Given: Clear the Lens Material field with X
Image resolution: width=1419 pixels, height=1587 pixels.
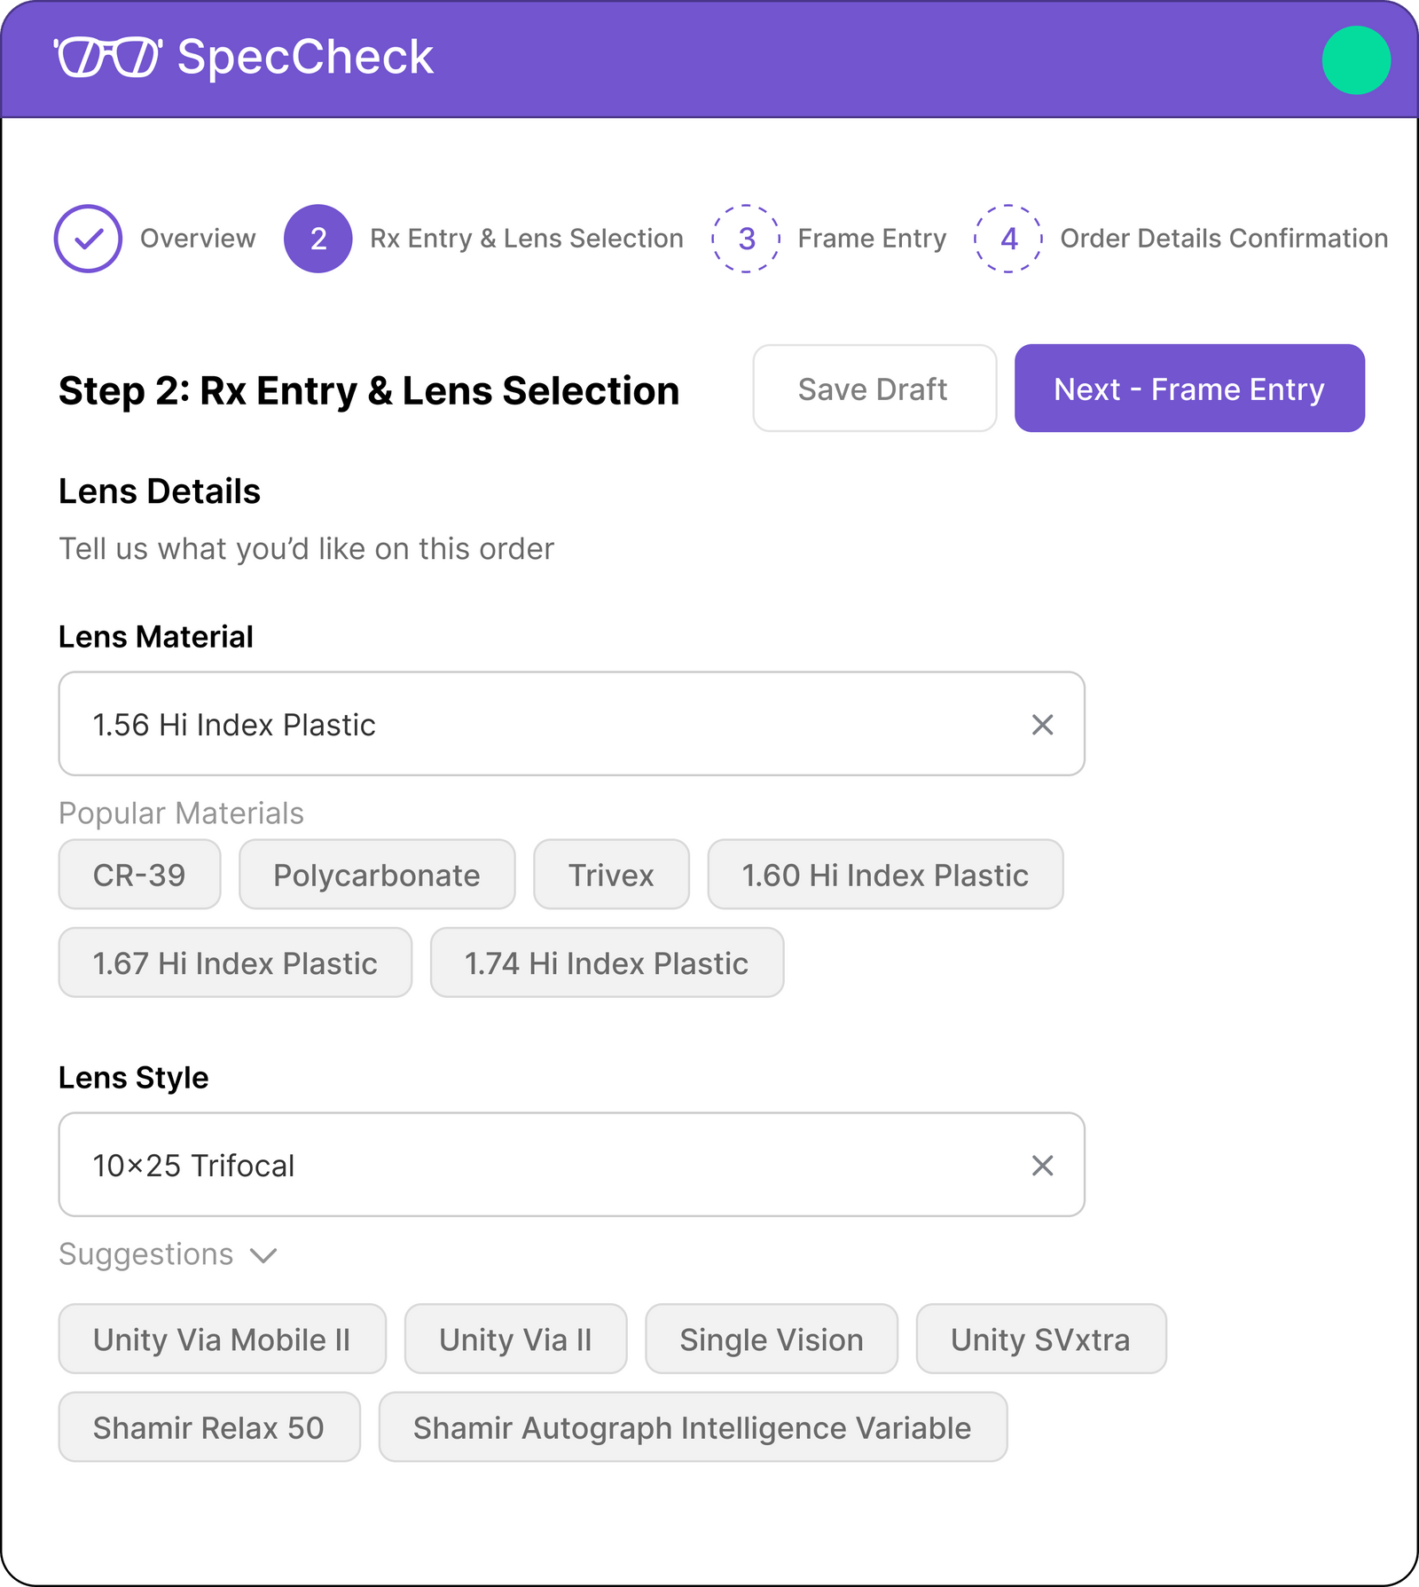Looking at the screenshot, I should click(1042, 725).
